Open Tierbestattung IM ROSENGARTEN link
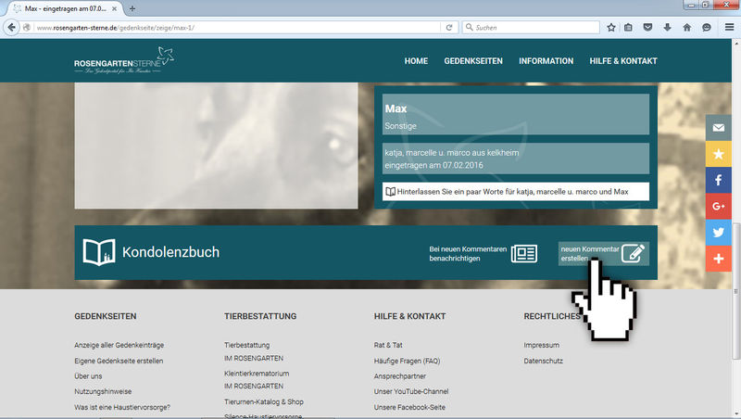 pyautogui.click(x=254, y=352)
